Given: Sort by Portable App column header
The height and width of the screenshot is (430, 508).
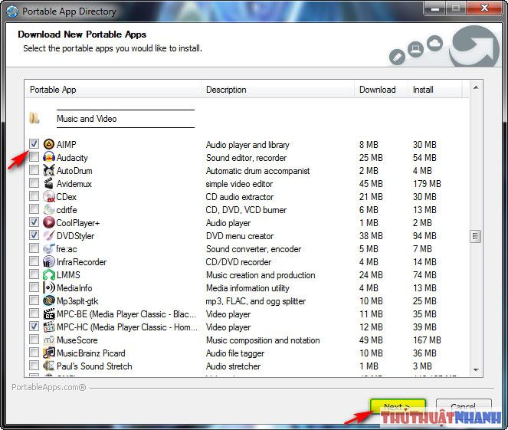Looking at the screenshot, I should 113,90.
